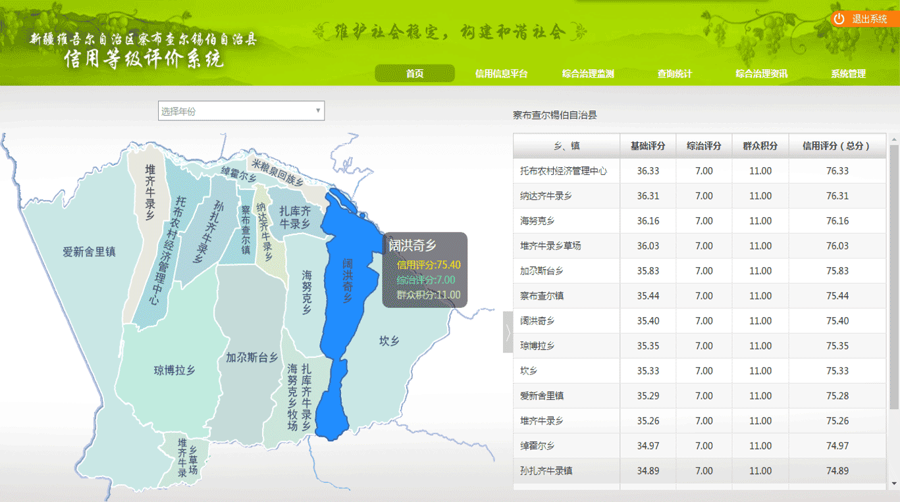Select the 爱新舍里镇 region on the map
This screenshot has height=502, width=900.
90,252
